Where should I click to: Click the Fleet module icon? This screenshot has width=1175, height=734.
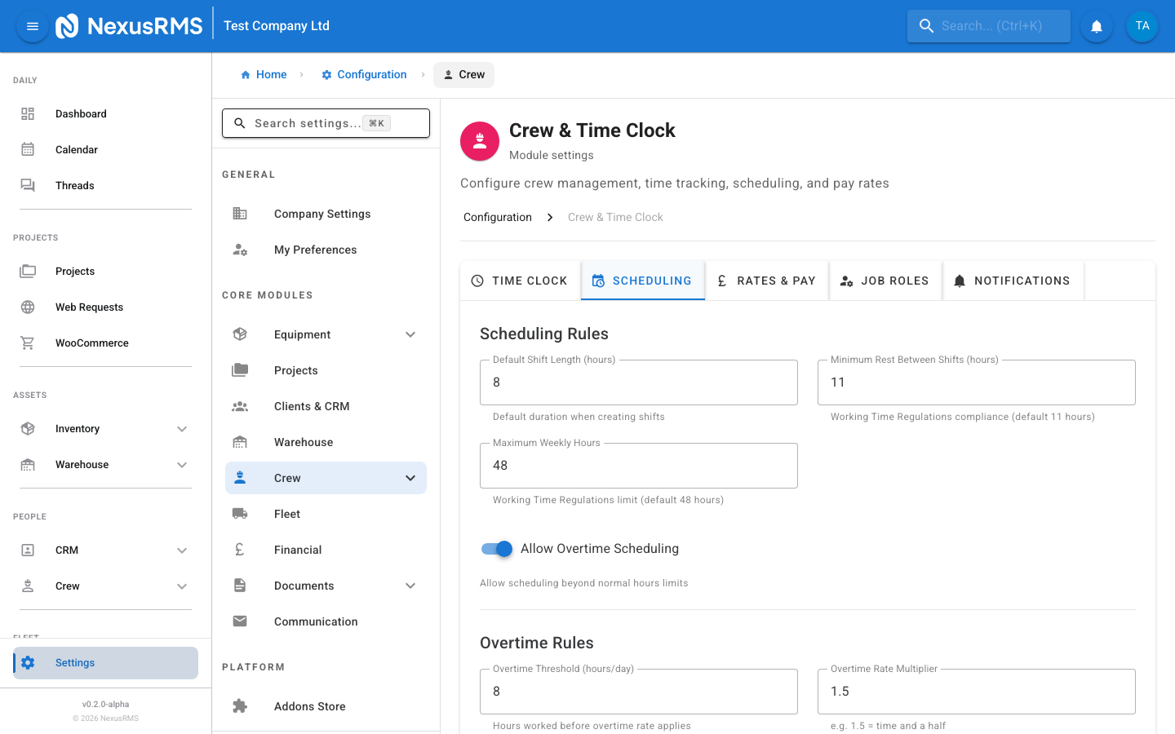[240, 513]
